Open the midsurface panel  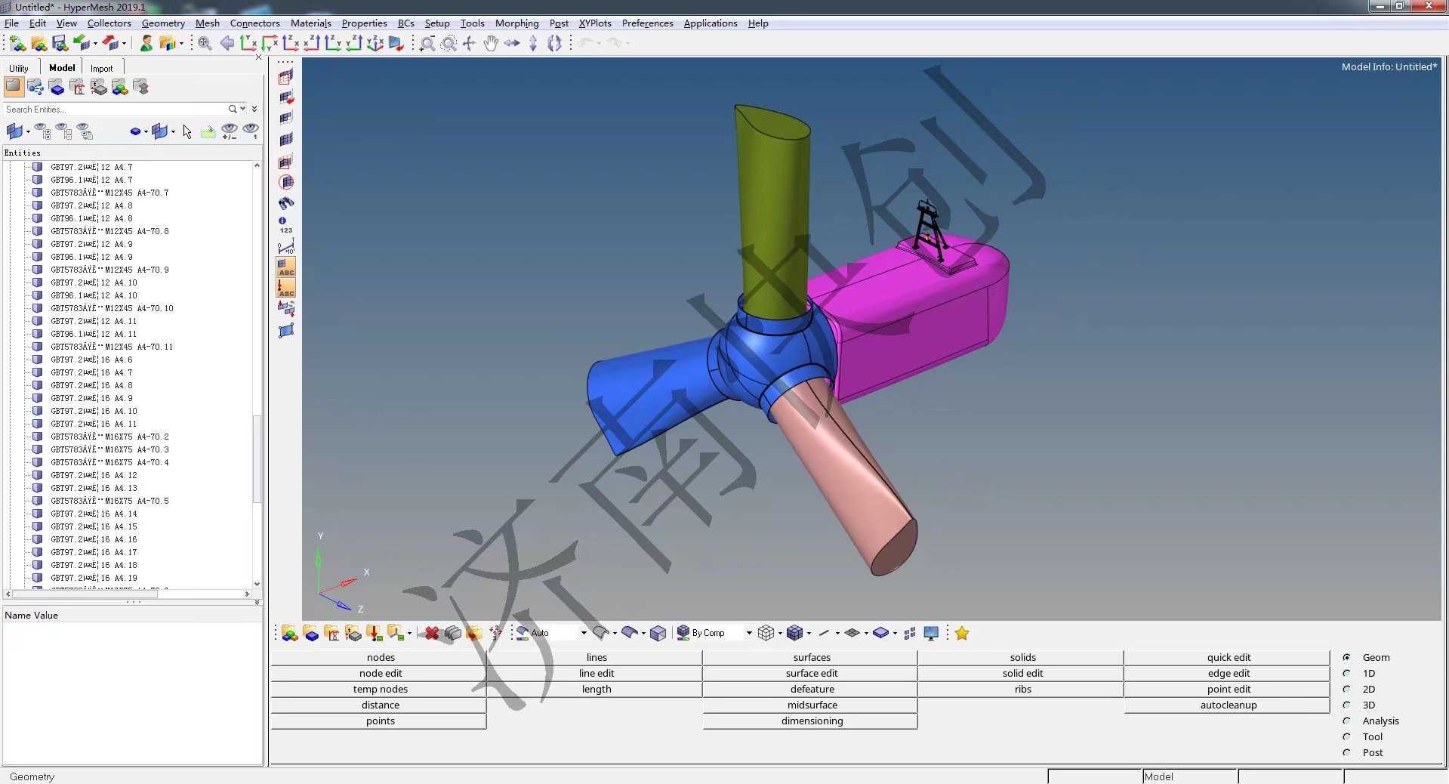click(811, 705)
